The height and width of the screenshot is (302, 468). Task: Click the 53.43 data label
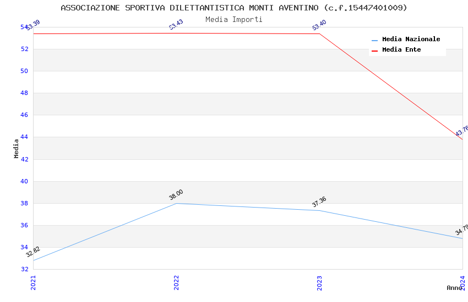point(176,24)
